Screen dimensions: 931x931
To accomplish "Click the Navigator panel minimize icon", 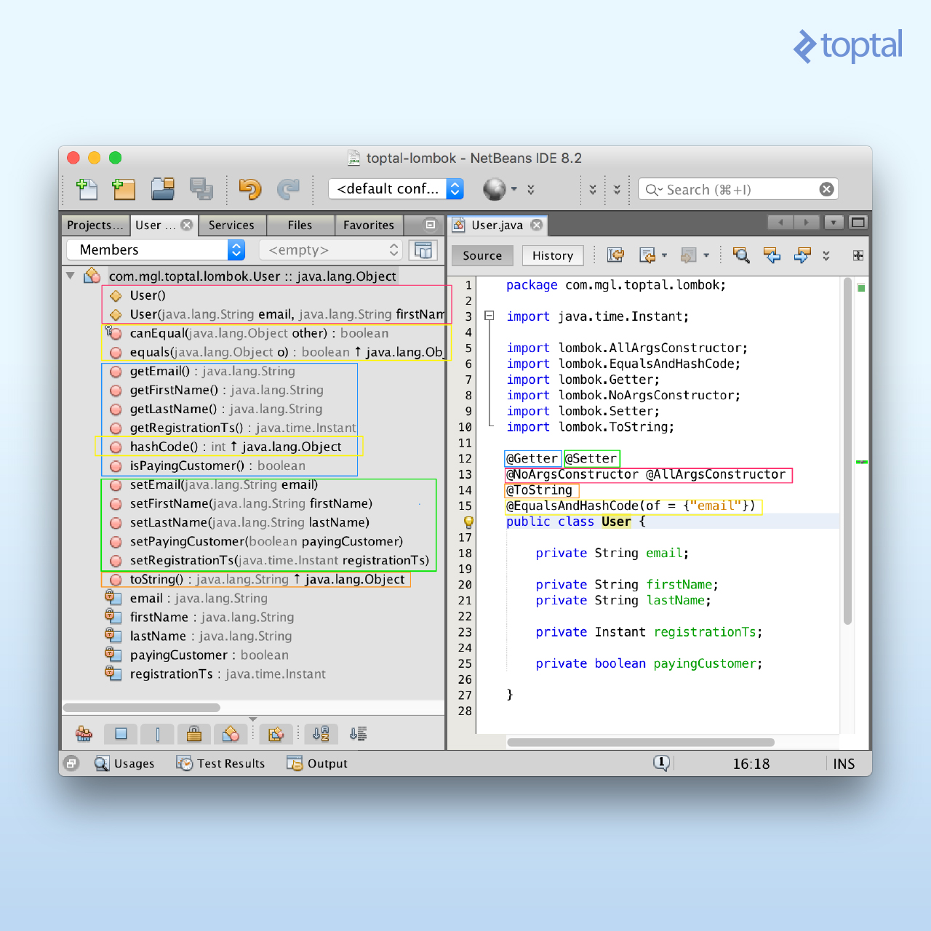I will pyautogui.click(x=431, y=225).
